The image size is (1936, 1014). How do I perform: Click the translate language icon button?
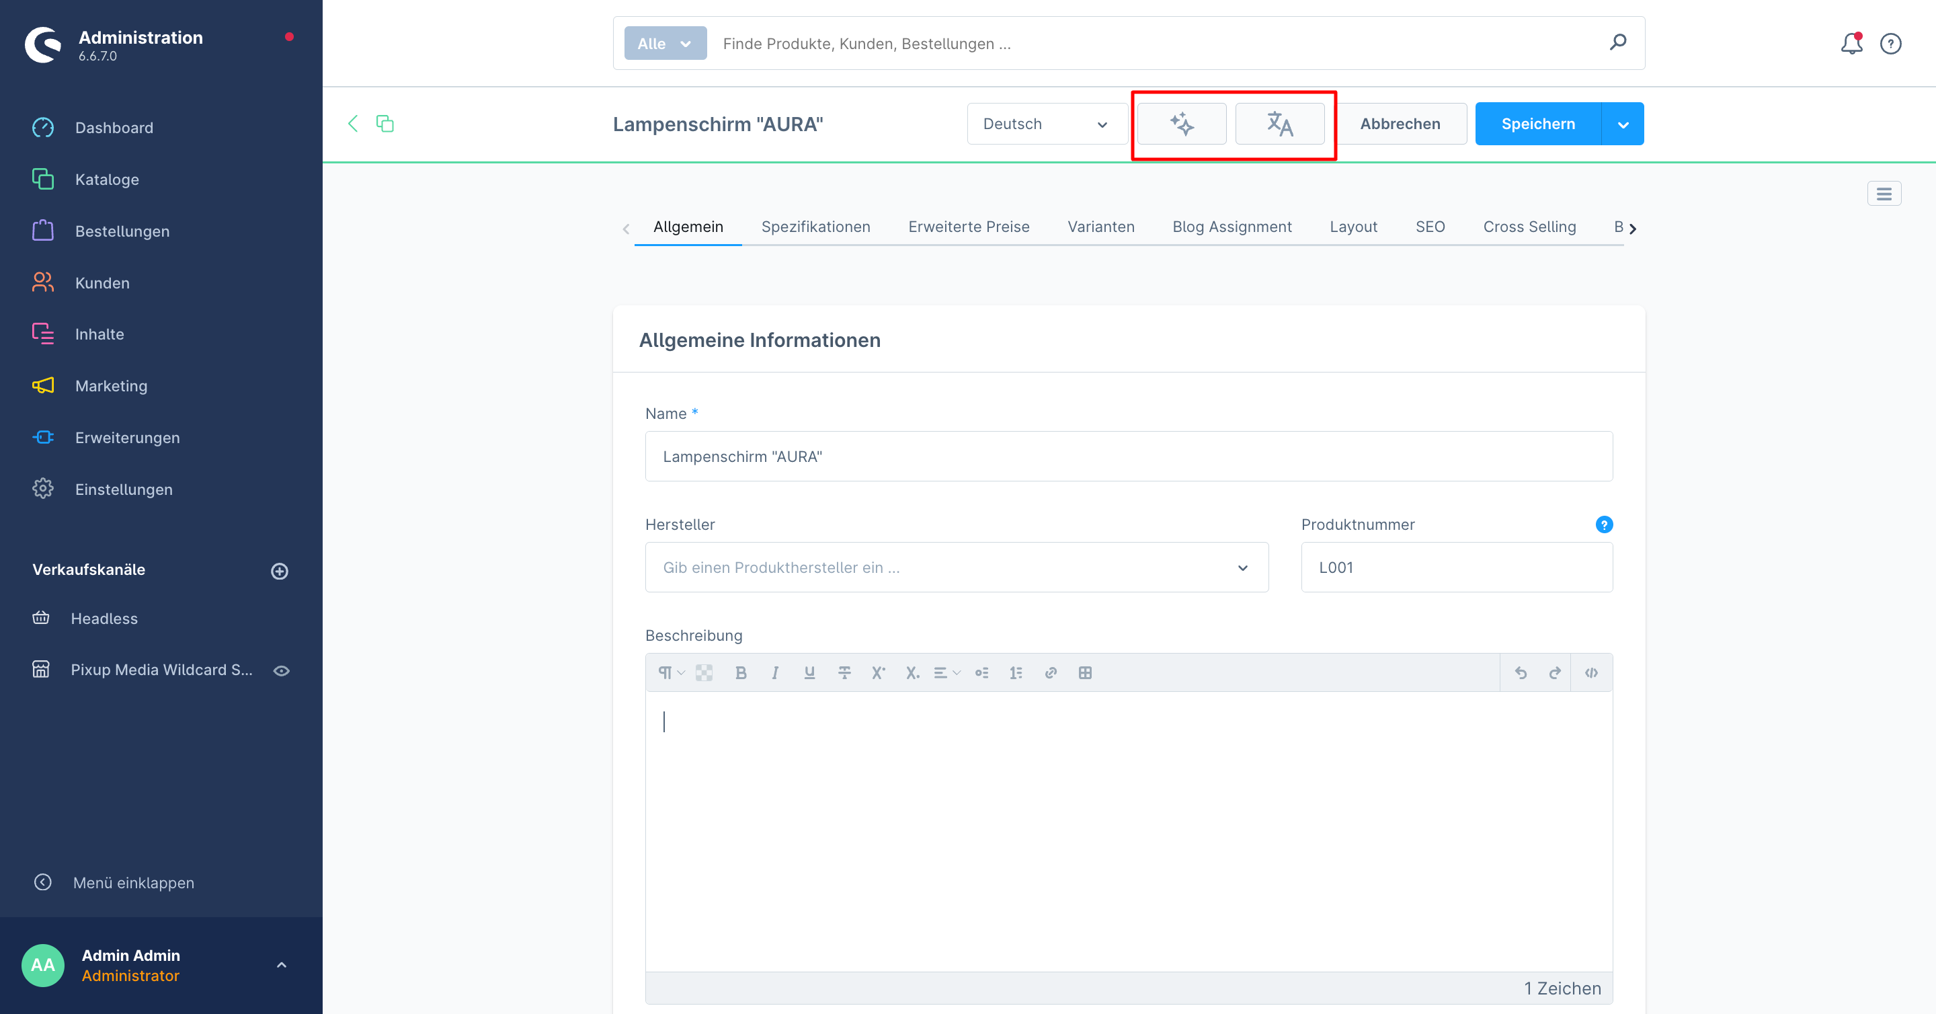tap(1279, 124)
